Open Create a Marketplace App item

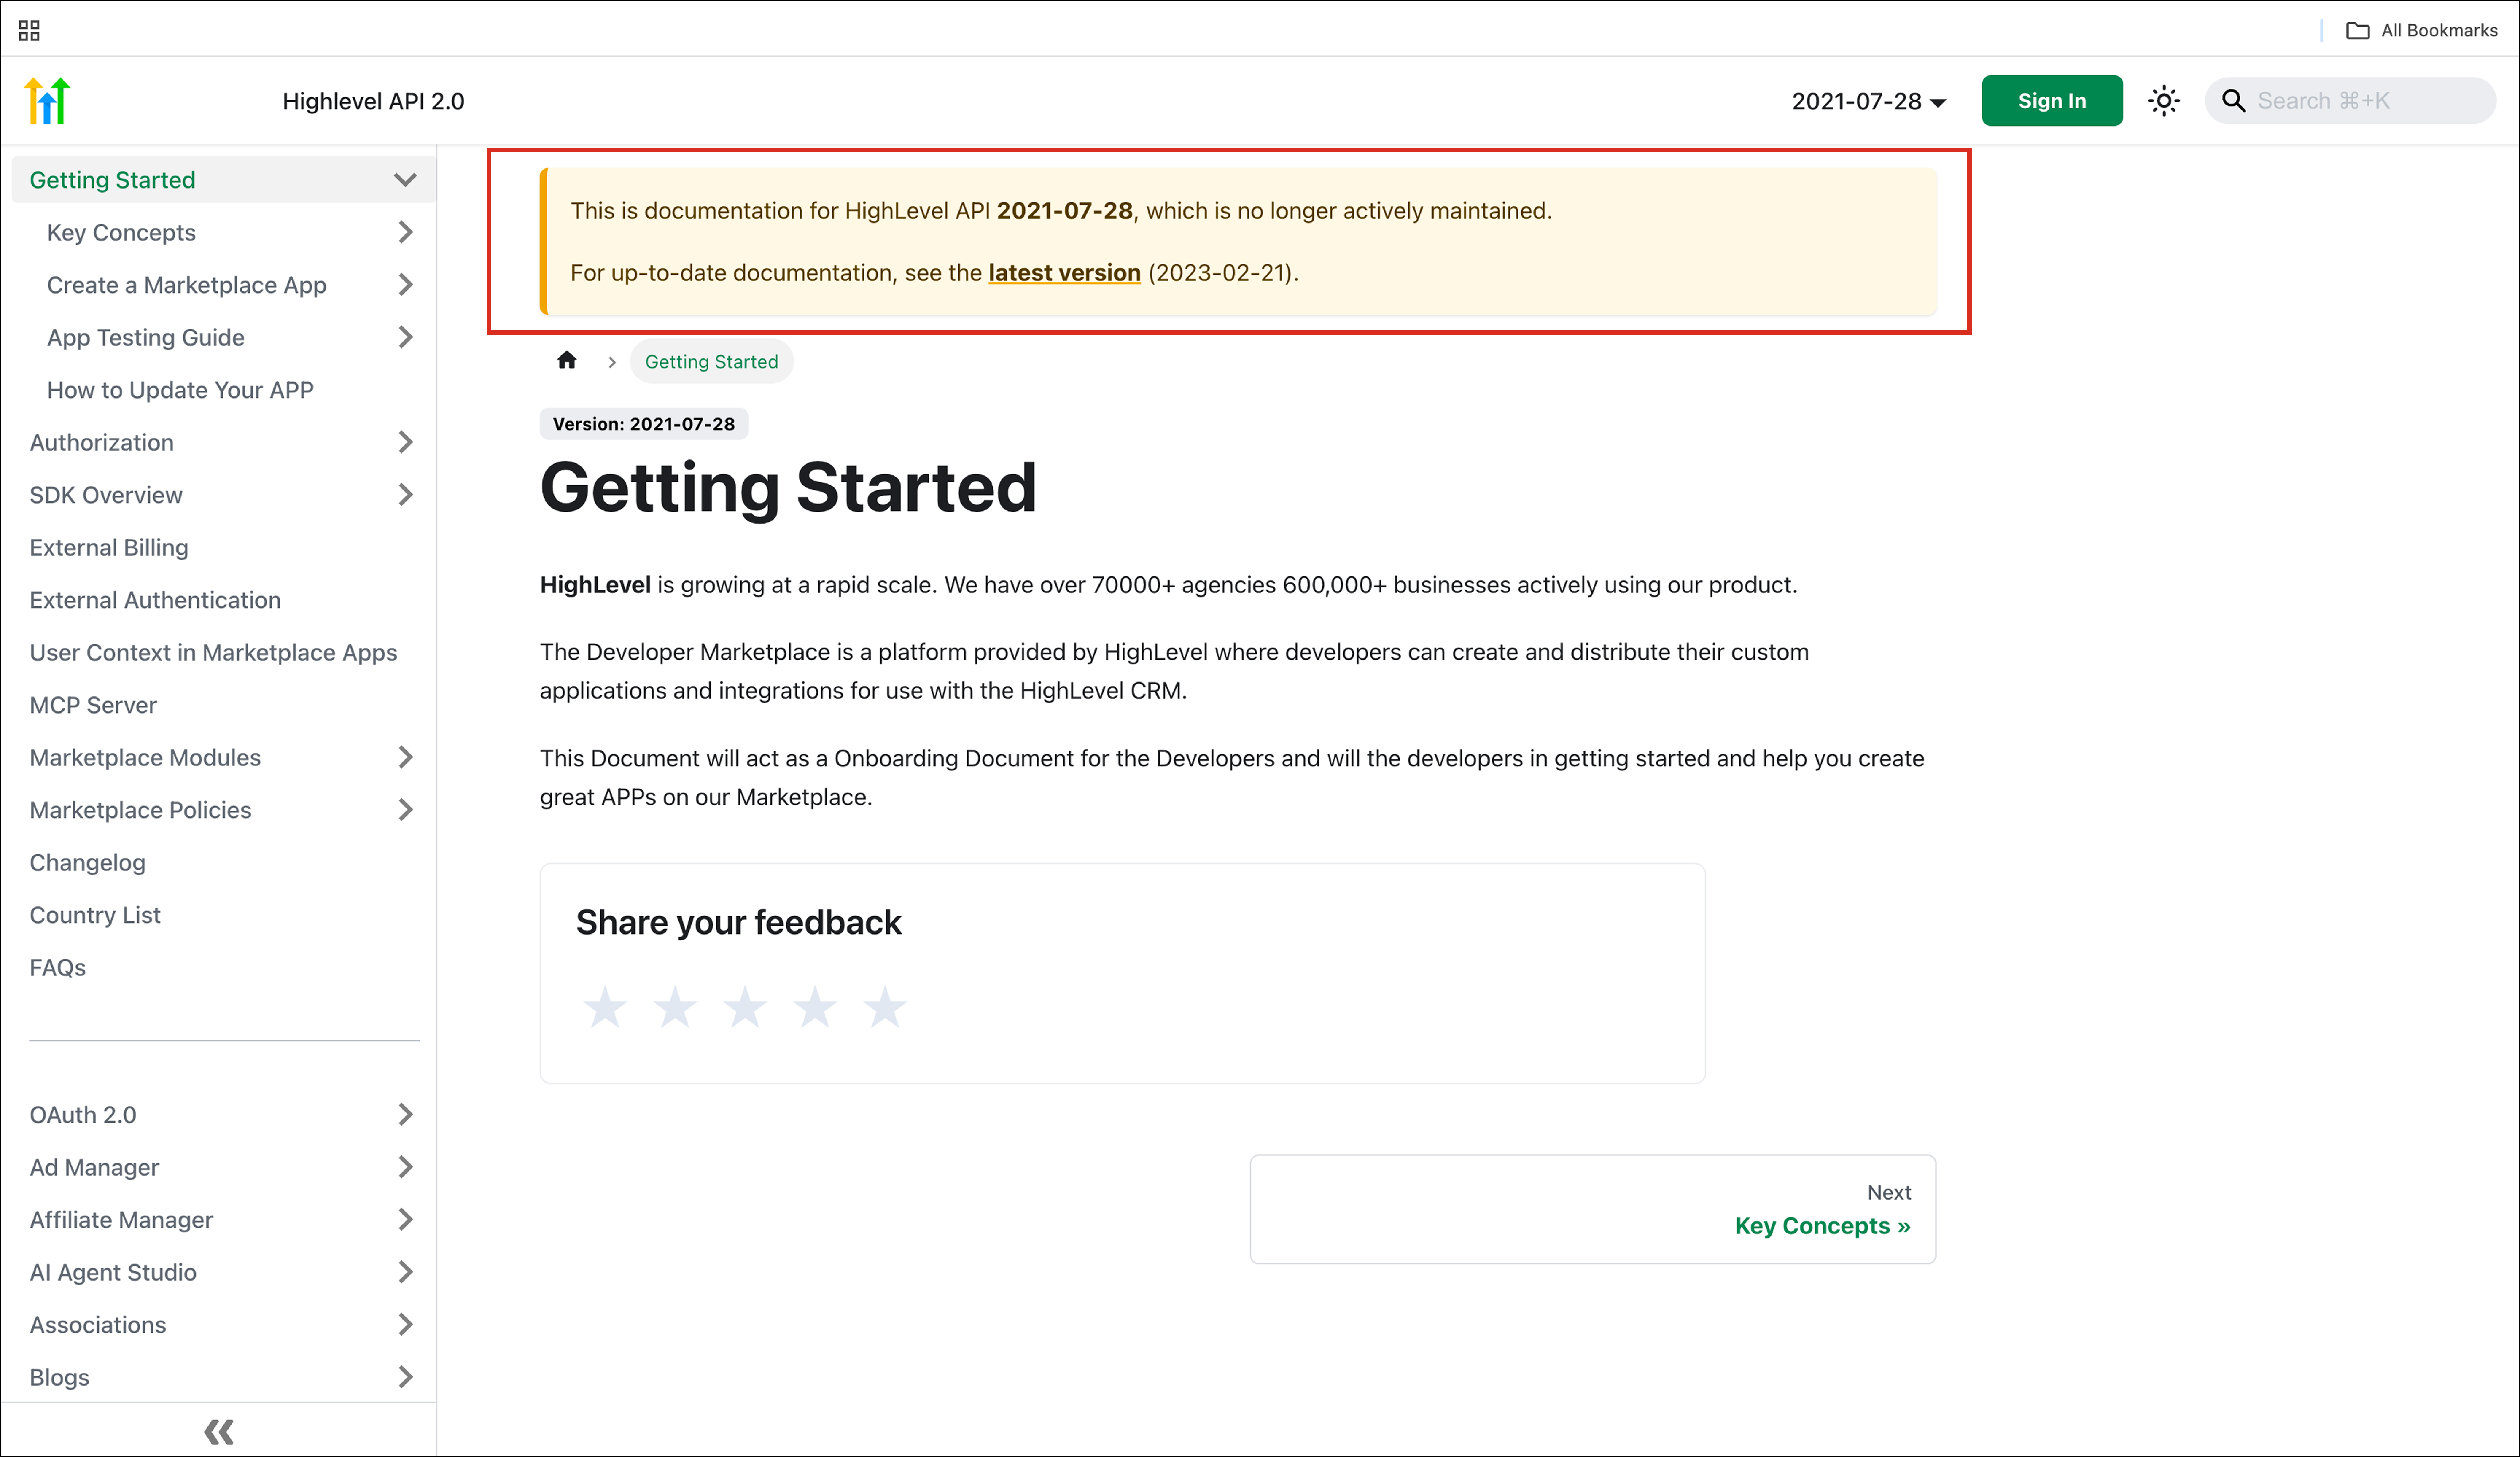click(187, 285)
